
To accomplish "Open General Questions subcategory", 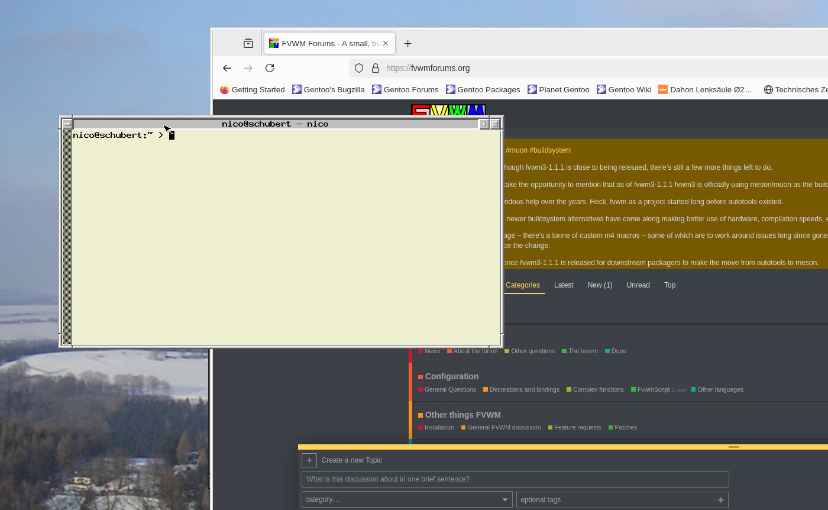I will pos(447,389).
